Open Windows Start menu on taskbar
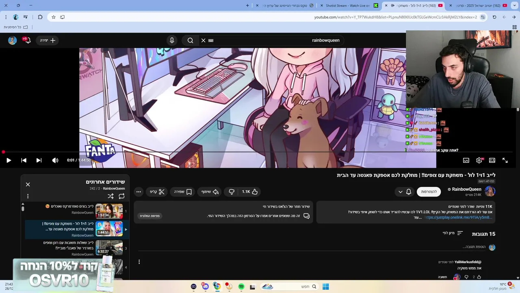Image resolution: width=520 pixels, height=293 pixels. point(325,287)
